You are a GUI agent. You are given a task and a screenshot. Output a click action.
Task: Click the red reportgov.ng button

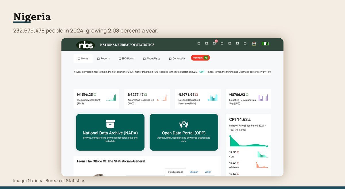click(x=200, y=58)
